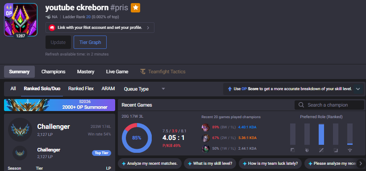Click the support role icon
Viewport: 366px width, 171px height.
pyautogui.click(x=349, y=150)
